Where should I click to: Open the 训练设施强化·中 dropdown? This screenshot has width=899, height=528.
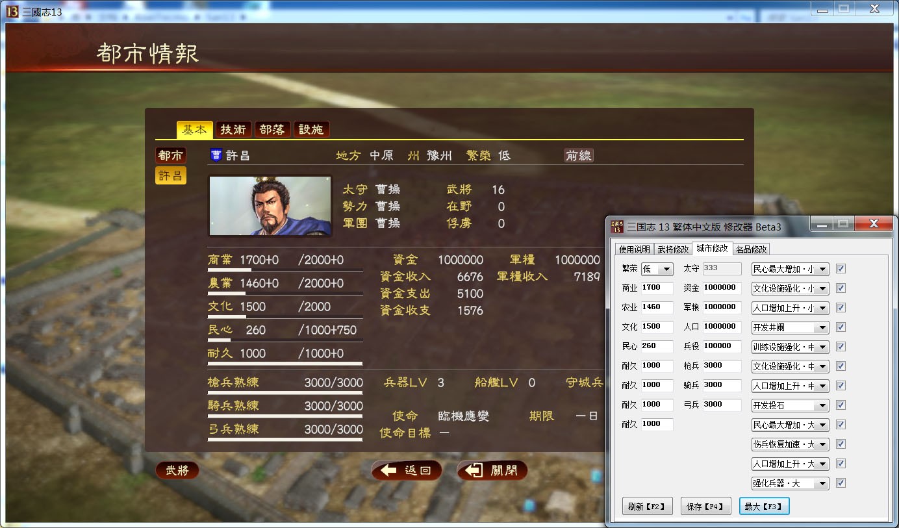791,347
